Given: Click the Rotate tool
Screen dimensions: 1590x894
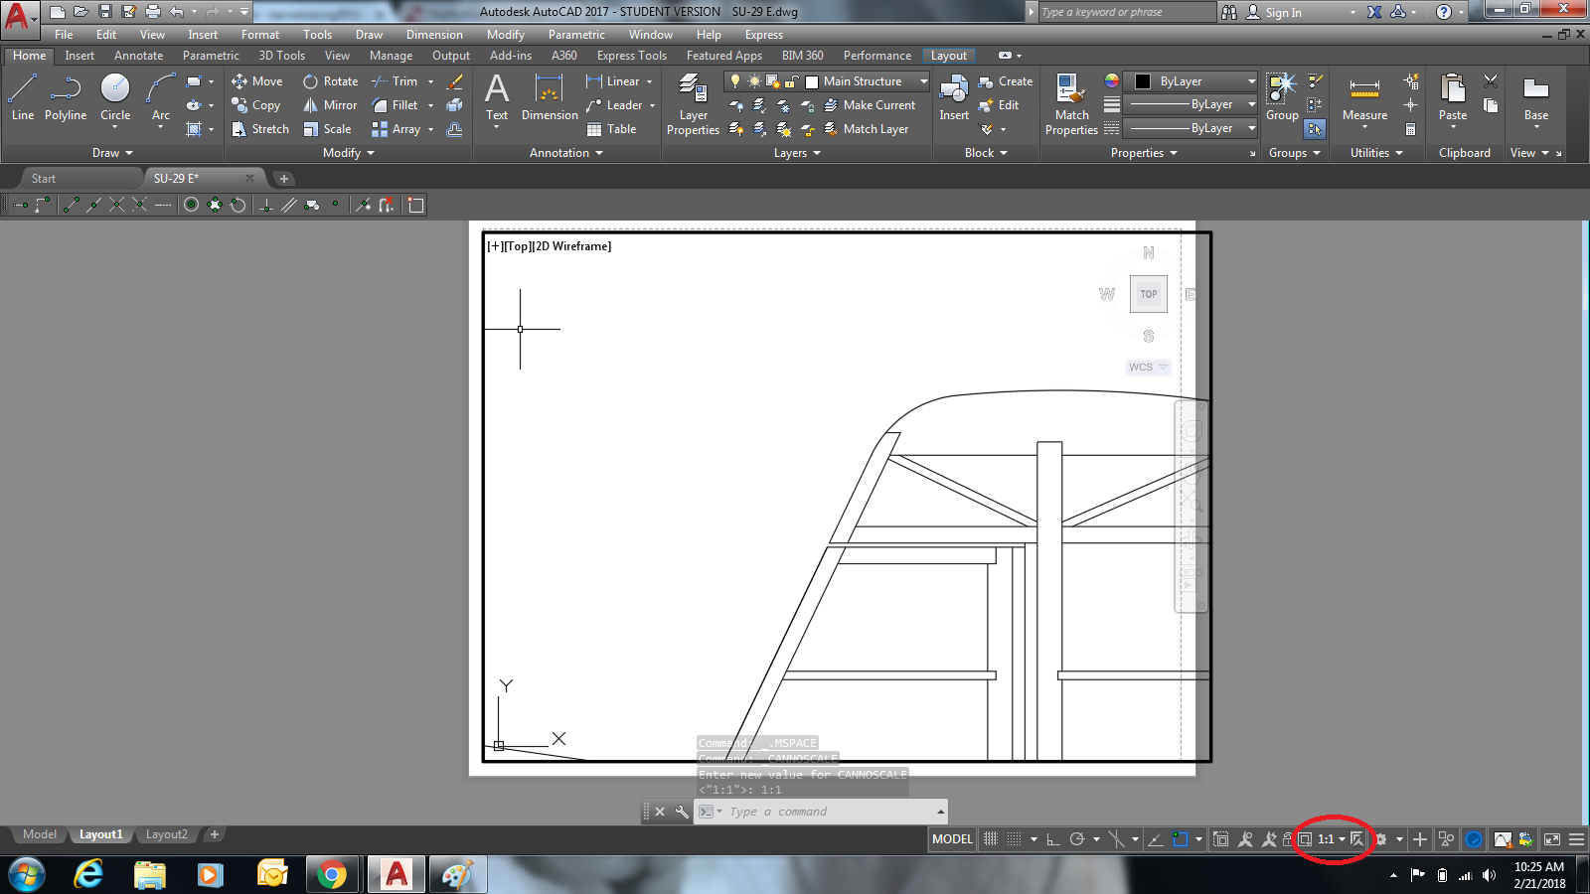Looking at the screenshot, I should coord(331,81).
